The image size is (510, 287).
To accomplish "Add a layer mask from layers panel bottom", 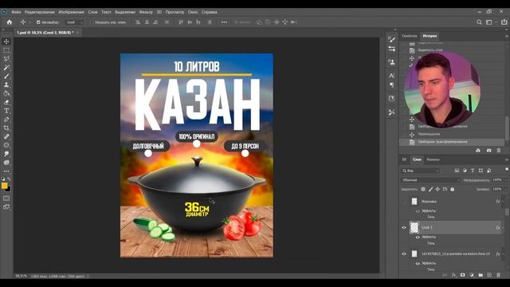I will pos(462,275).
